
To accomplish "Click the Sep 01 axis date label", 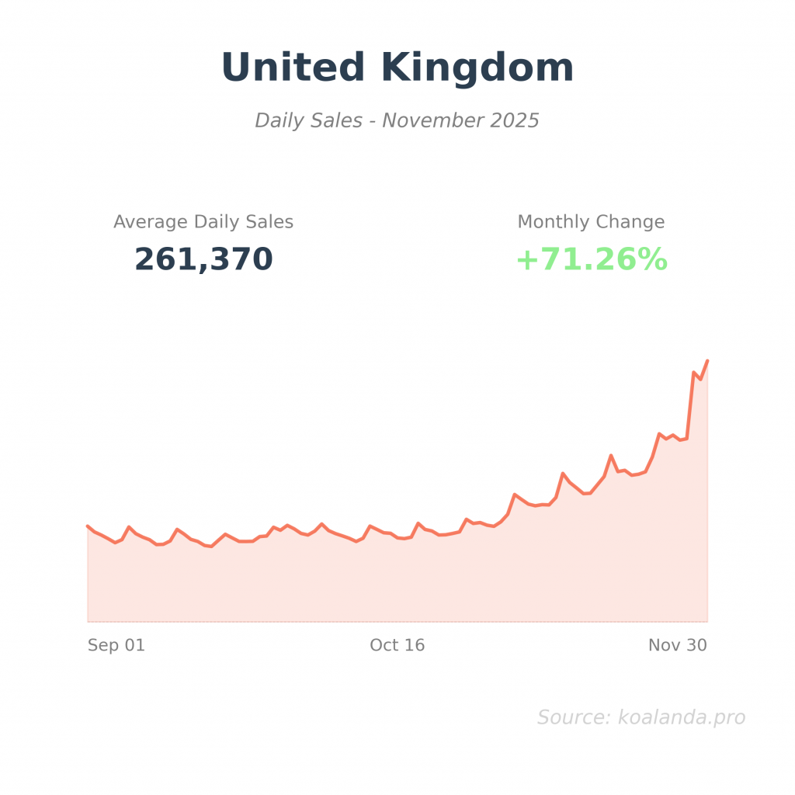I will 116,645.
